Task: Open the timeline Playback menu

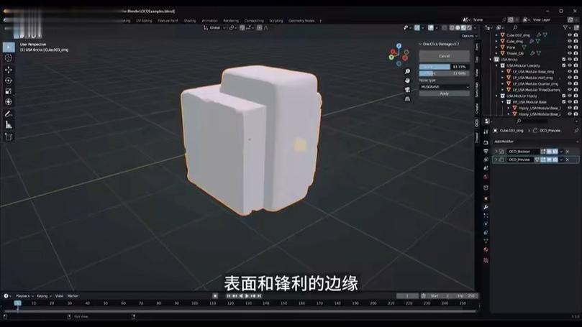Action: pyautogui.click(x=24, y=296)
